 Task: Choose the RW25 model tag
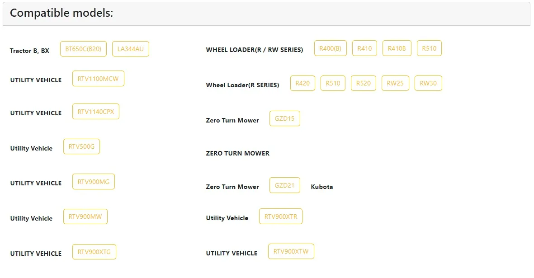pos(395,83)
